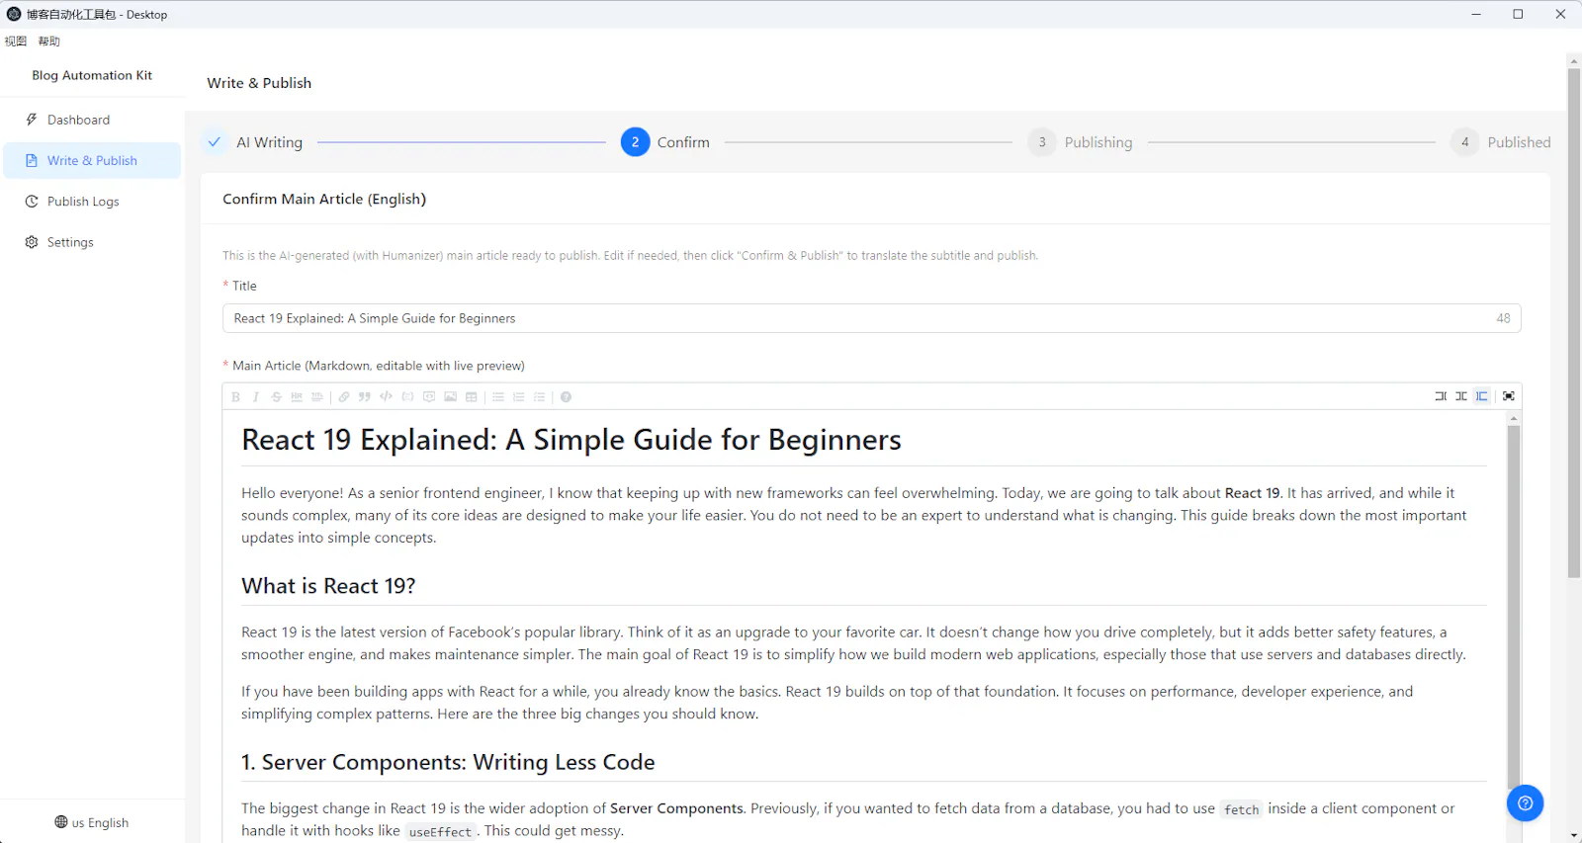Add an unordered bullet list
Image resolution: width=1582 pixels, height=843 pixels.
498,397
